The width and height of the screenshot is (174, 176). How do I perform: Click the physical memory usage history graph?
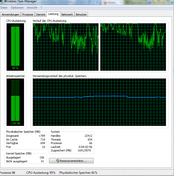click(x=99, y=102)
